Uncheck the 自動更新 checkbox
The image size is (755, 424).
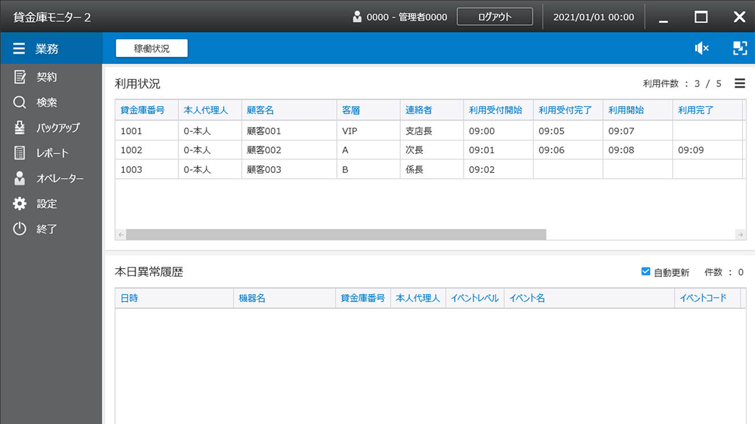pos(645,272)
